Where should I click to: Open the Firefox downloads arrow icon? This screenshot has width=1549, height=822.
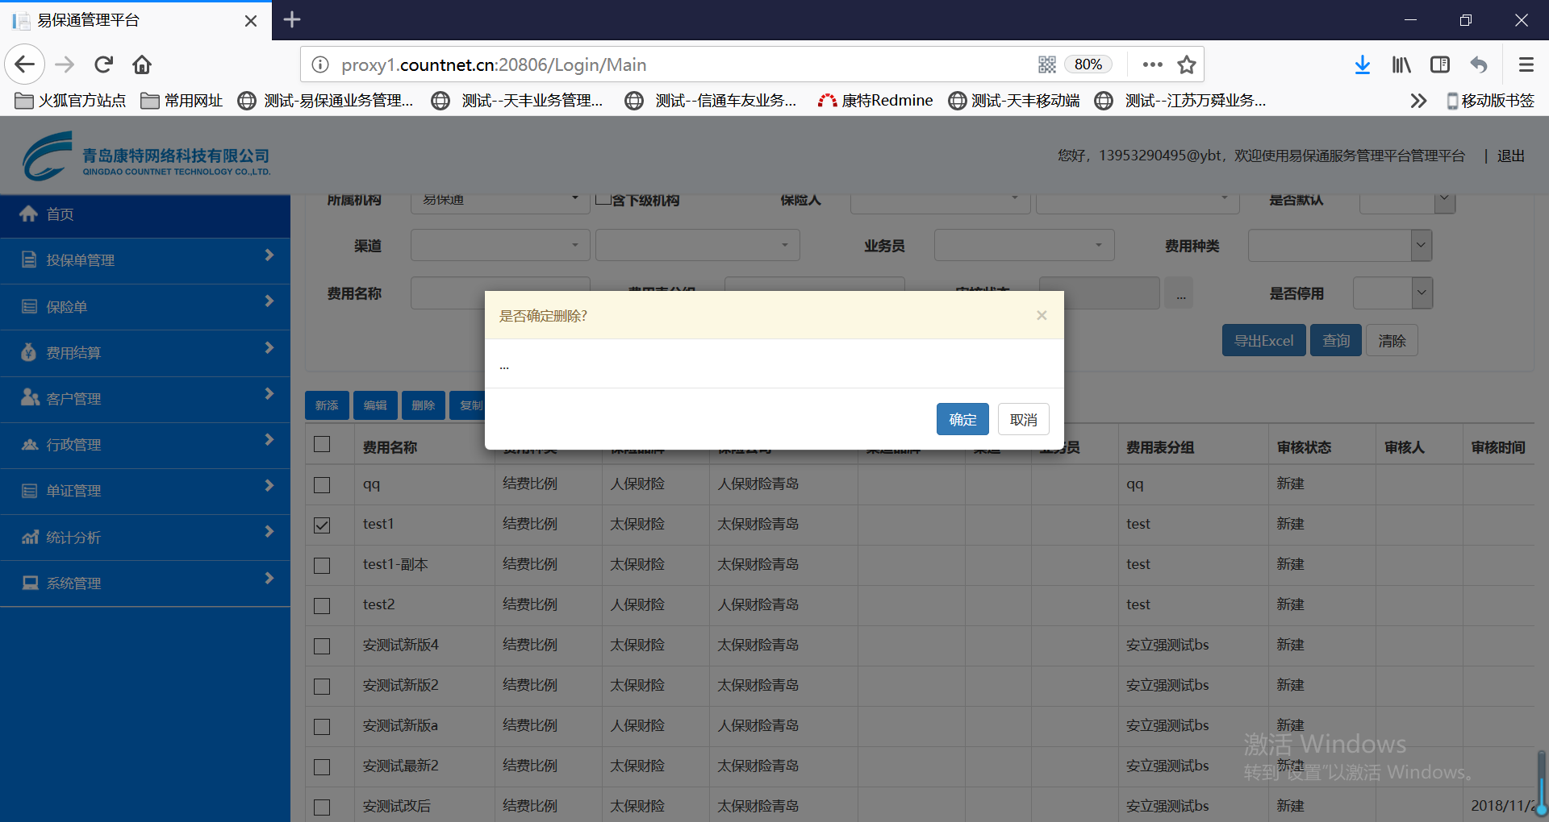click(1362, 64)
